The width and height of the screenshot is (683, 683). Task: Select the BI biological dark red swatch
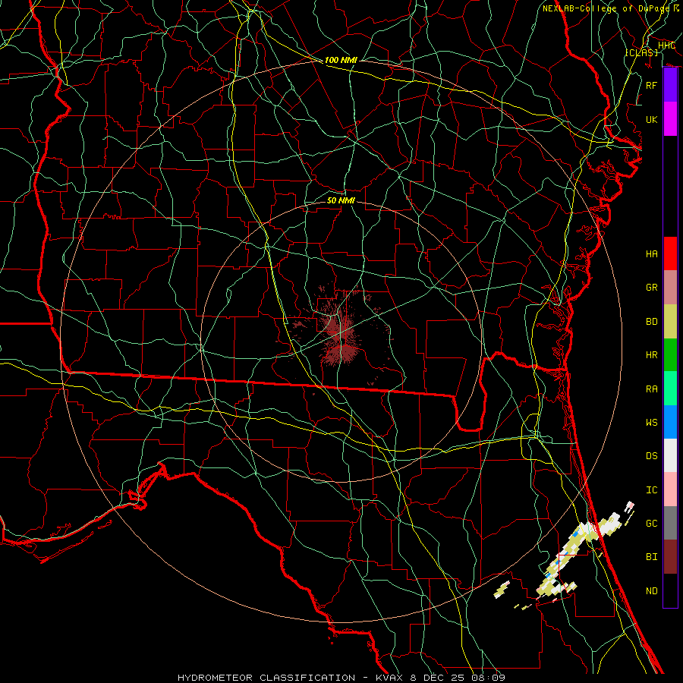670,557
